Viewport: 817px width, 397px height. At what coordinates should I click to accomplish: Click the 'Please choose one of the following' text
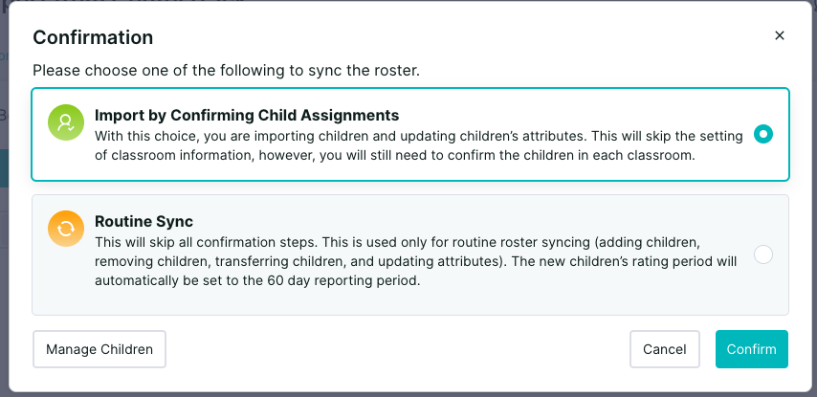(x=226, y=71)
